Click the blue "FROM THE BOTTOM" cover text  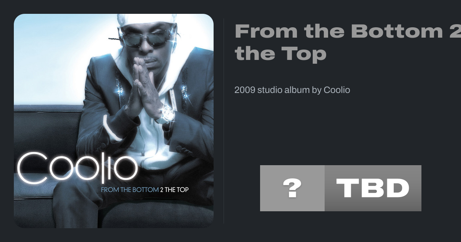129,189
